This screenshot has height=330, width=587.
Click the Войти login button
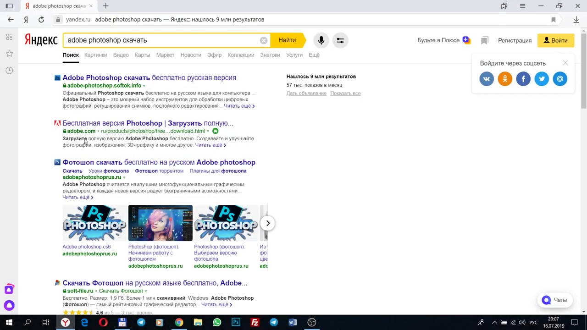tap(556, 40)
